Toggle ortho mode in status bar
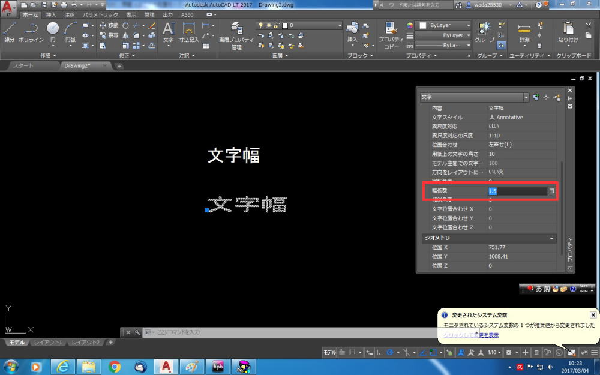 pyautogui.click(x=380, y=352)
